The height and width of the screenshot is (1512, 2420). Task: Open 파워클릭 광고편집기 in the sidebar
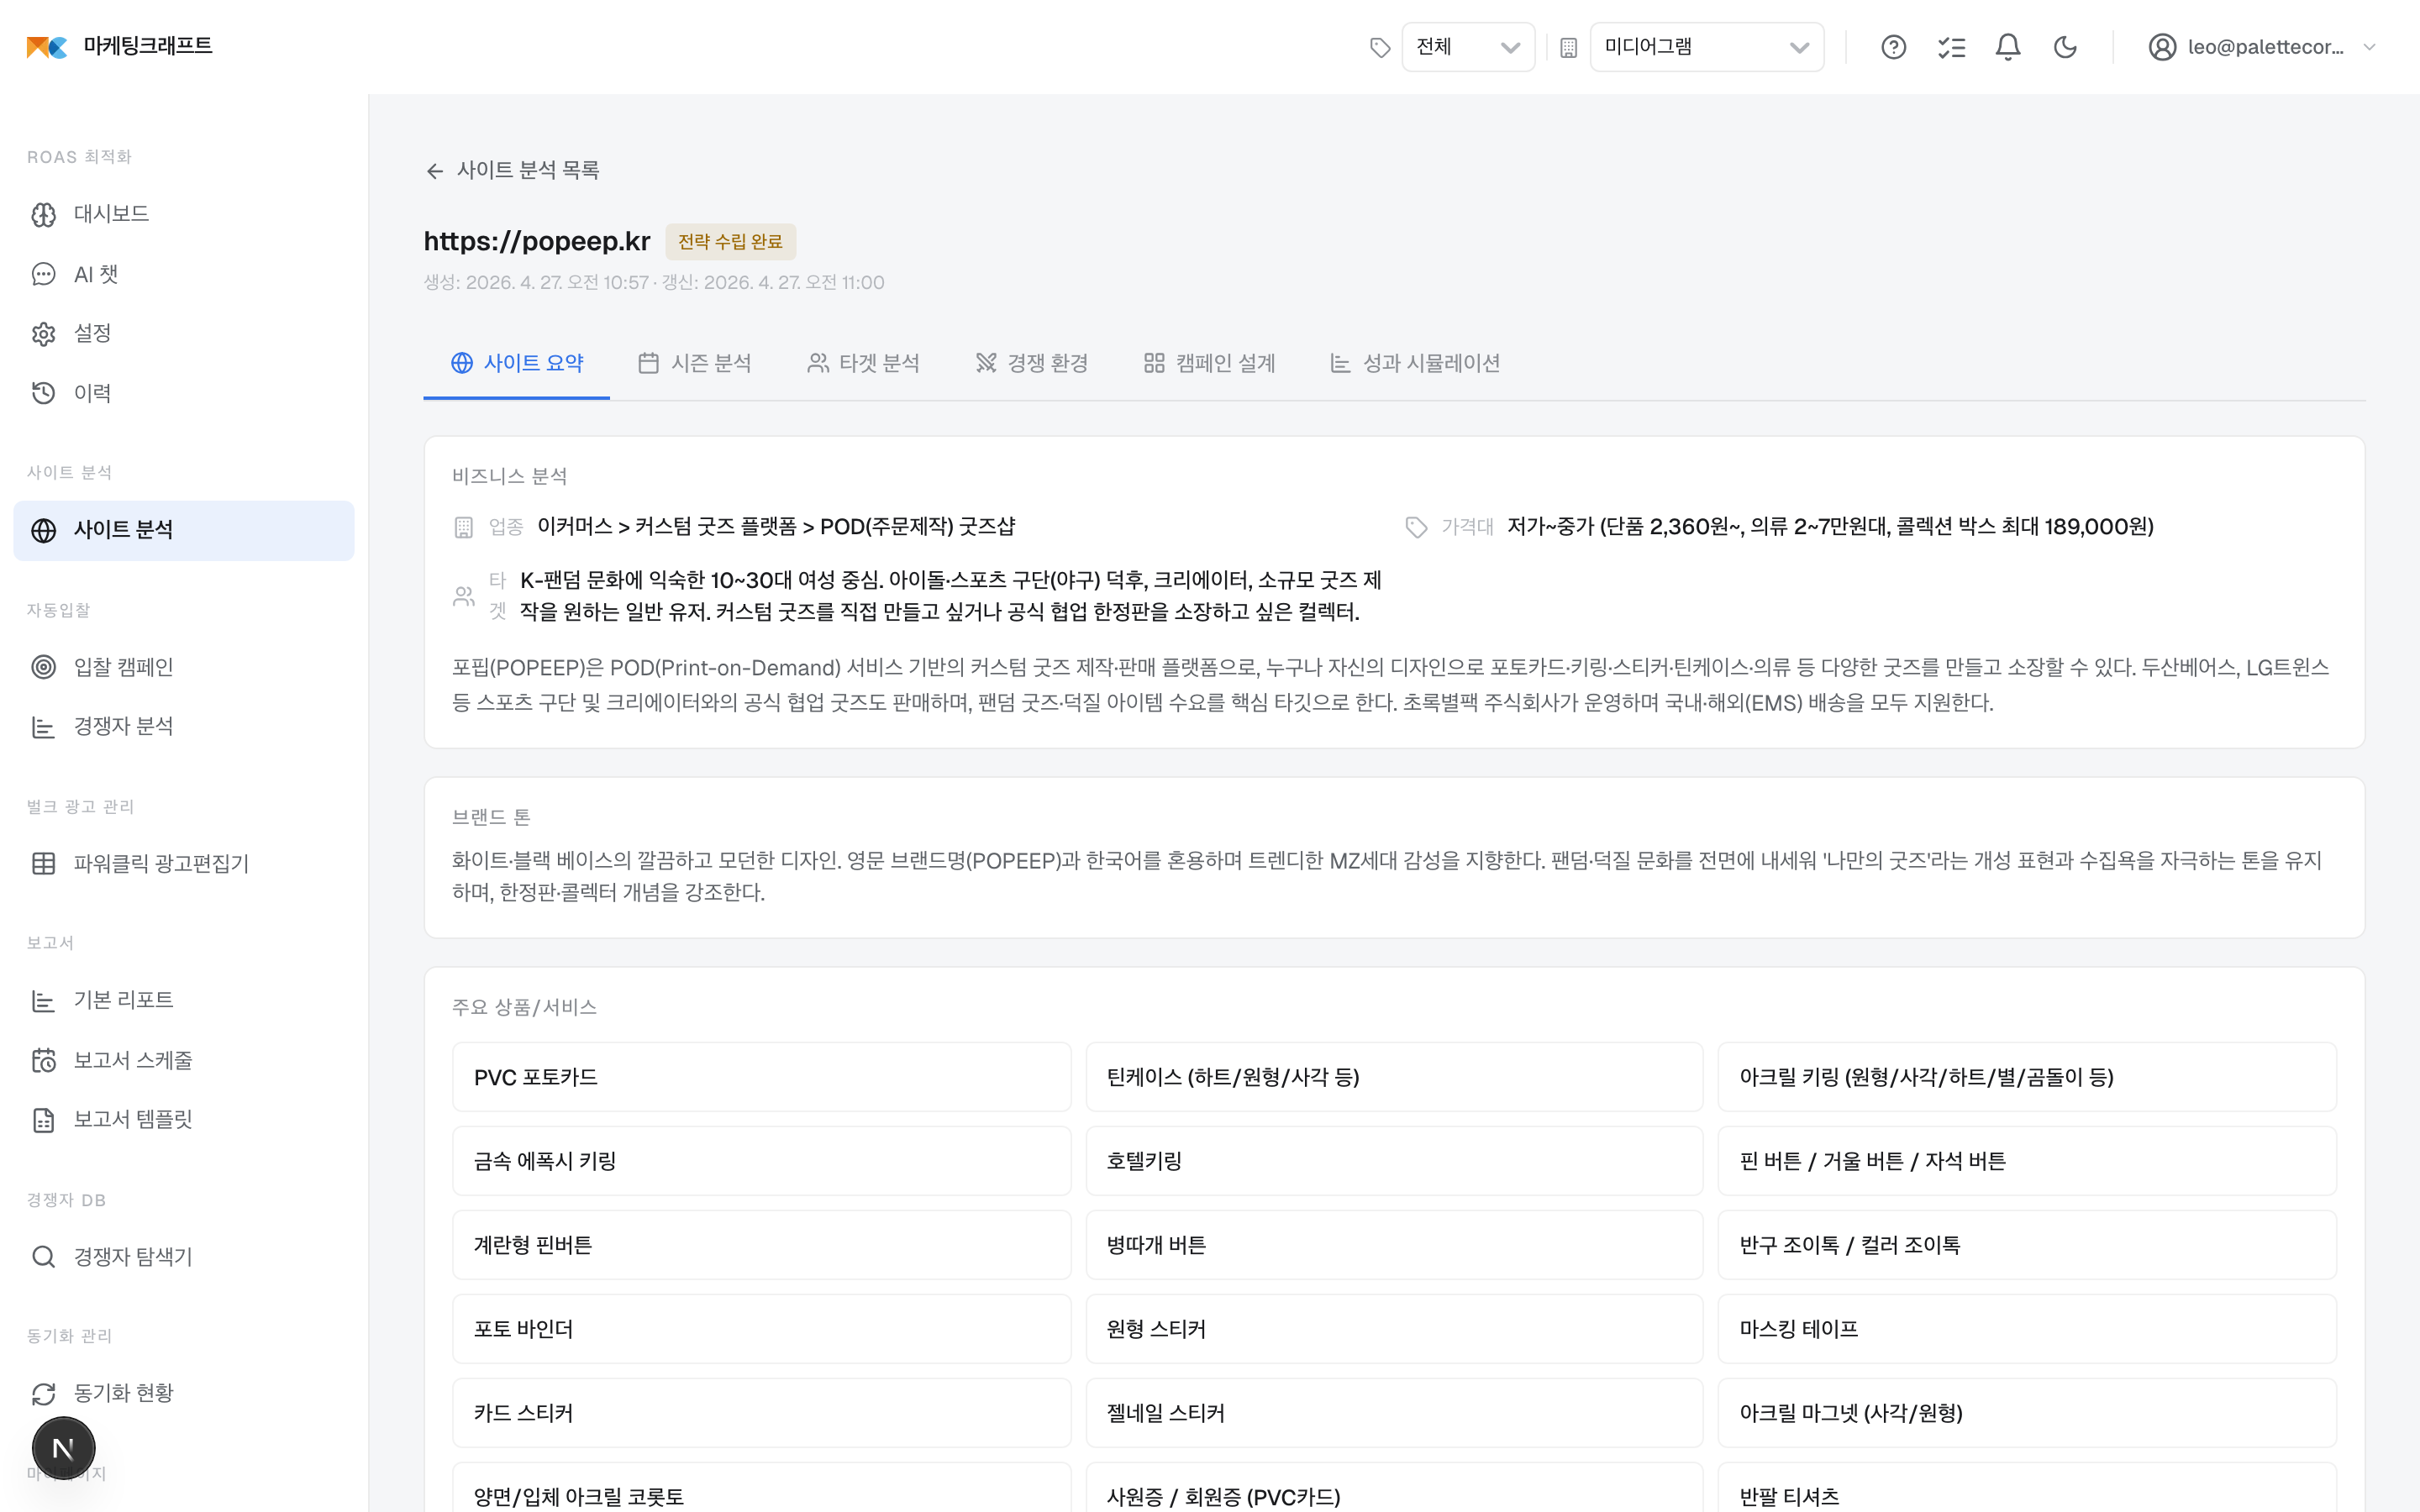click(184, 863)
